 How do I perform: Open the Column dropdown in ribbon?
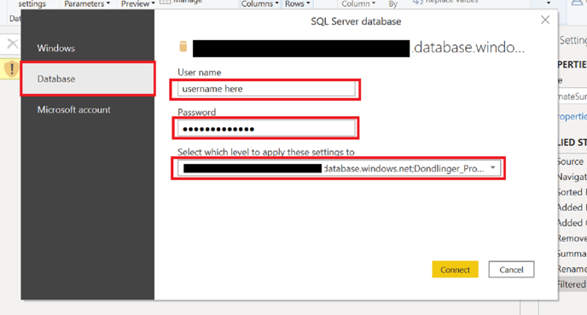click(357, 4)
